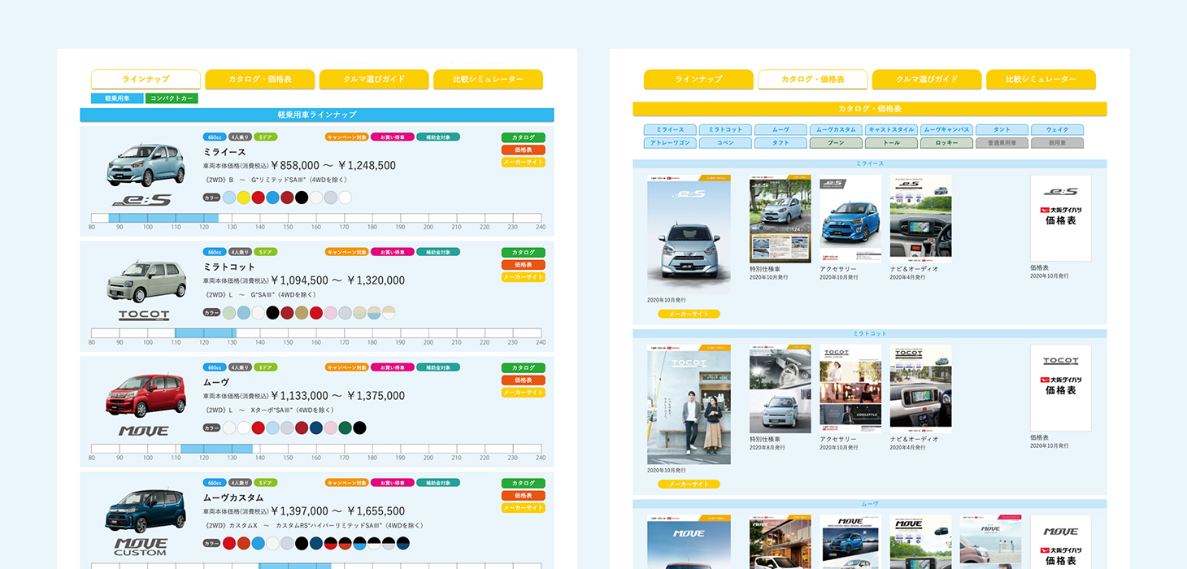
Task: Click メーカーサイト button under ミラトコット catalog
Action: pos(689,484)
